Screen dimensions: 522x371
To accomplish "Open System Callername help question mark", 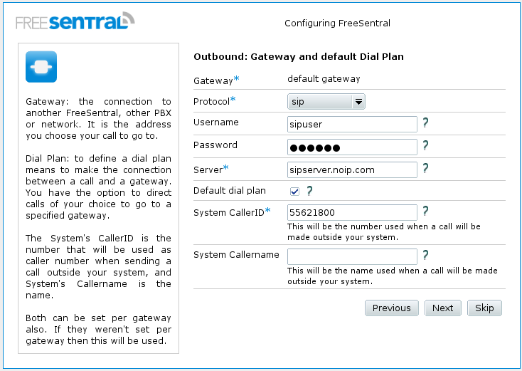I will (425, 255).
